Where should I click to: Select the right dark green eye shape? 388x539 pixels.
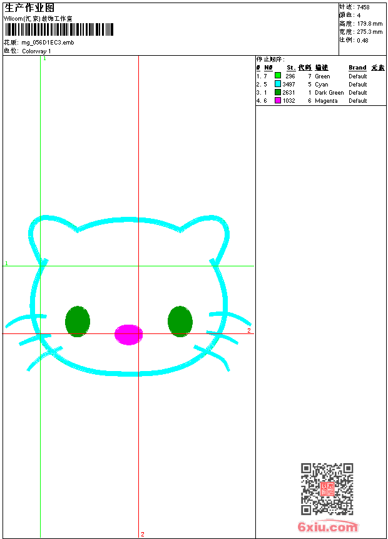[x=180, y=322]
